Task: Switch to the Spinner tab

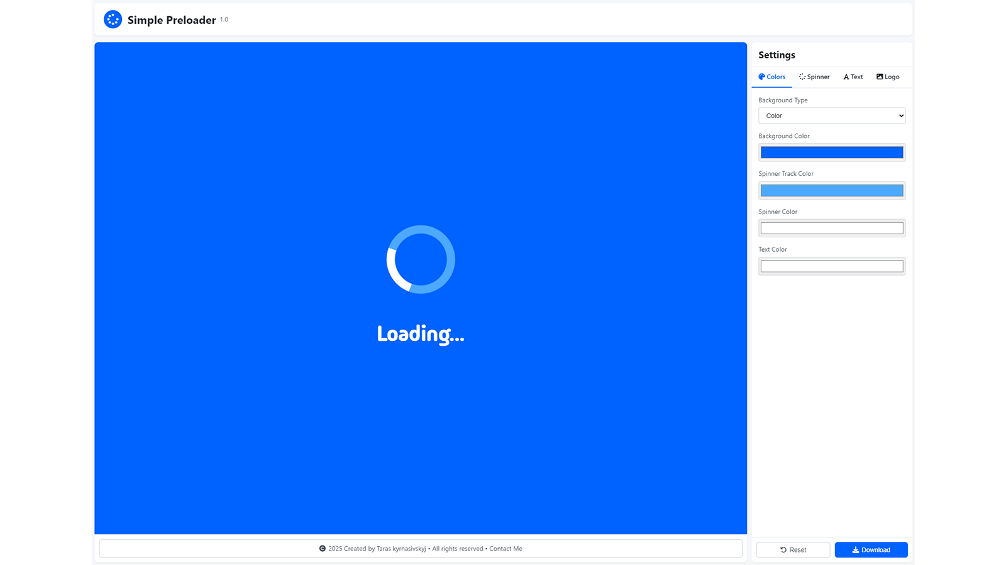Action: 814,77
